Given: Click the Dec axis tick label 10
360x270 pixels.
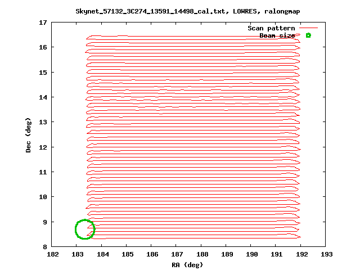Looking at the screenshot, I should click(43, 197).
